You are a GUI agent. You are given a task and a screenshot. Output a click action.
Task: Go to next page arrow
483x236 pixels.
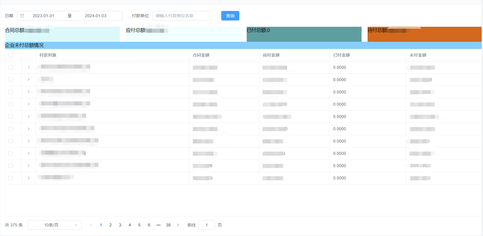178,225
